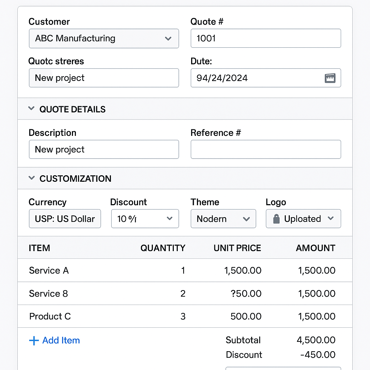Click the Currency field showing US Dollar

[x=65, y=219]
